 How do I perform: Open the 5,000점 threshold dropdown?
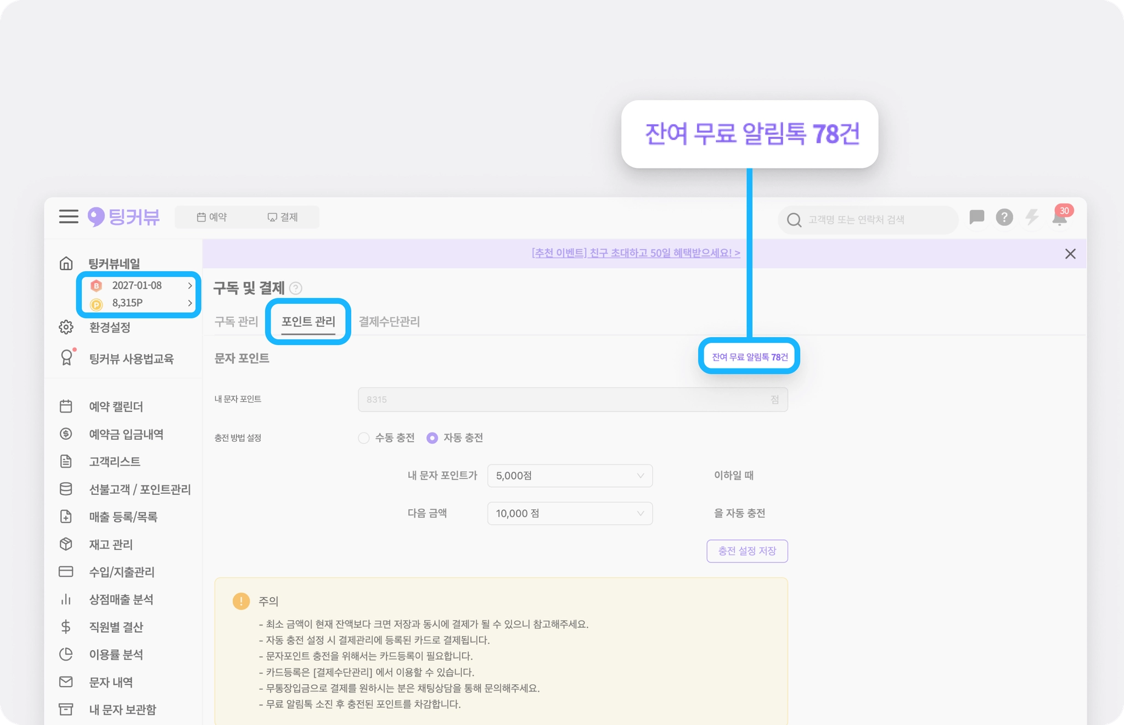point(569,476)
